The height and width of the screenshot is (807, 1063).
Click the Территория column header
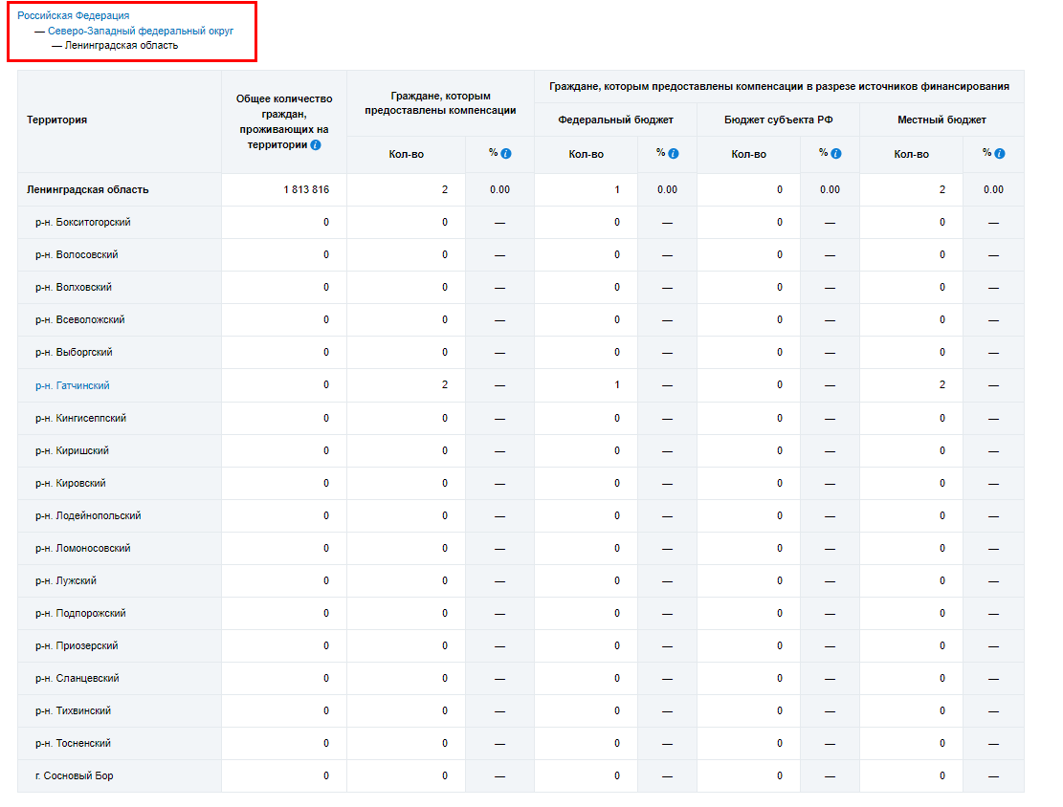coord(57,120)
